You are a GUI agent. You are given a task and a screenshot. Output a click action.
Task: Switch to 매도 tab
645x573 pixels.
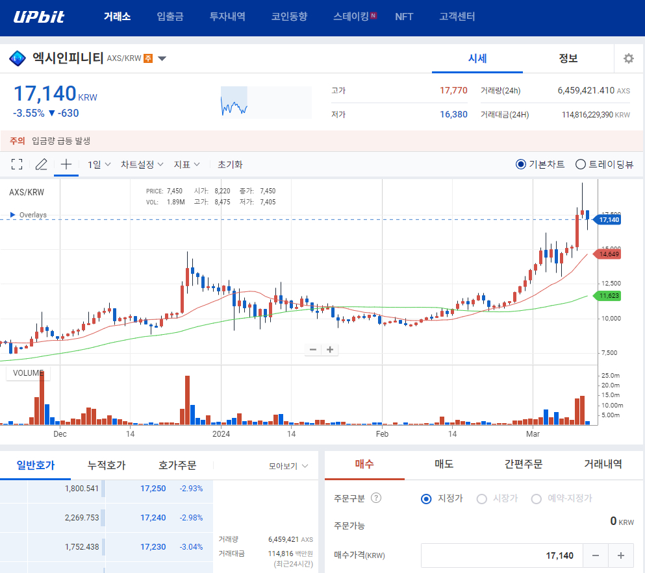click(444, 465)
